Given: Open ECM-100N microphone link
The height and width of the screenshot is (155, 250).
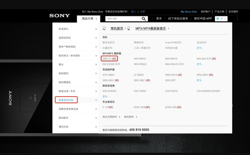Looking at the screenshot, I should pyautogui.click(x=142, y=107).
